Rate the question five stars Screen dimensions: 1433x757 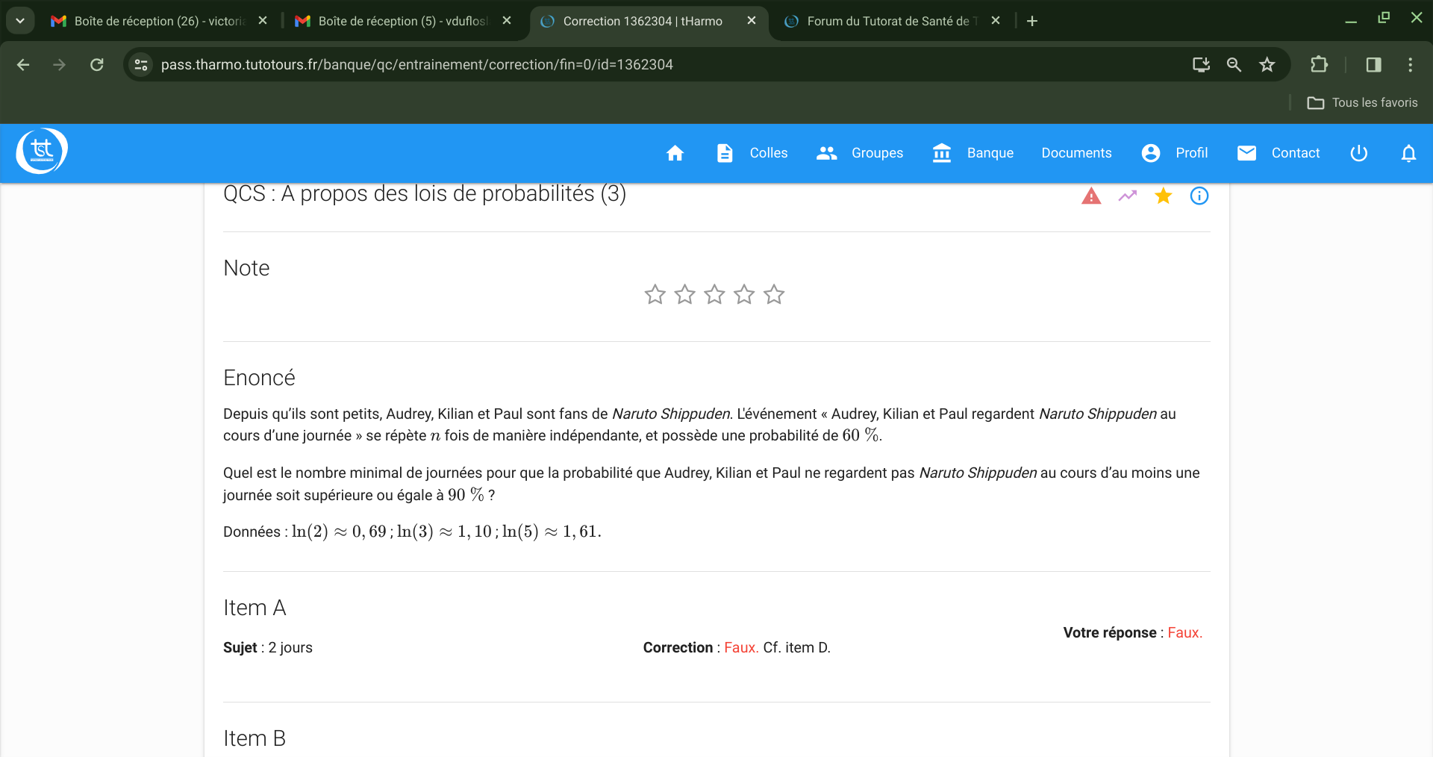774,294
